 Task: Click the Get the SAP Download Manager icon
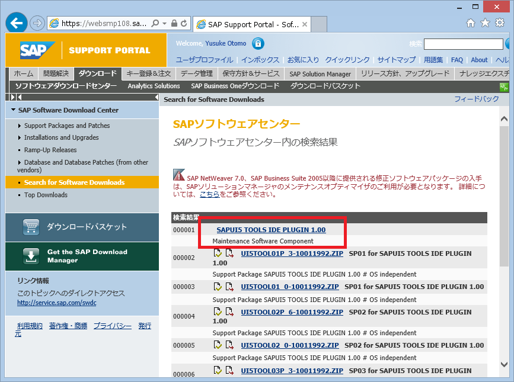(31, 256)
